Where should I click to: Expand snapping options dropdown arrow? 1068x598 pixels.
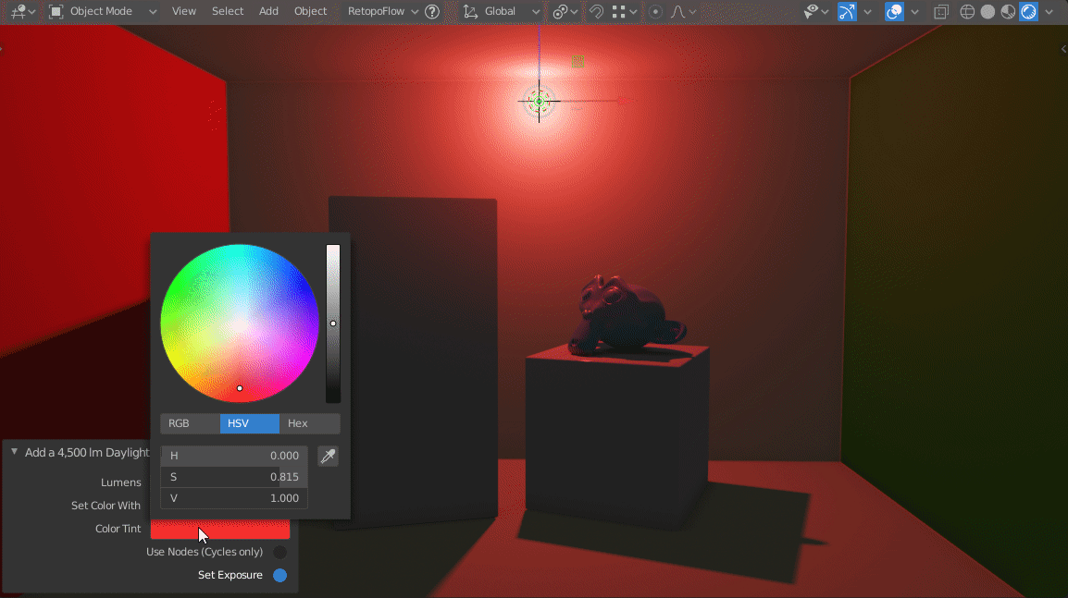pyautogui.click(x=633, y=12)
